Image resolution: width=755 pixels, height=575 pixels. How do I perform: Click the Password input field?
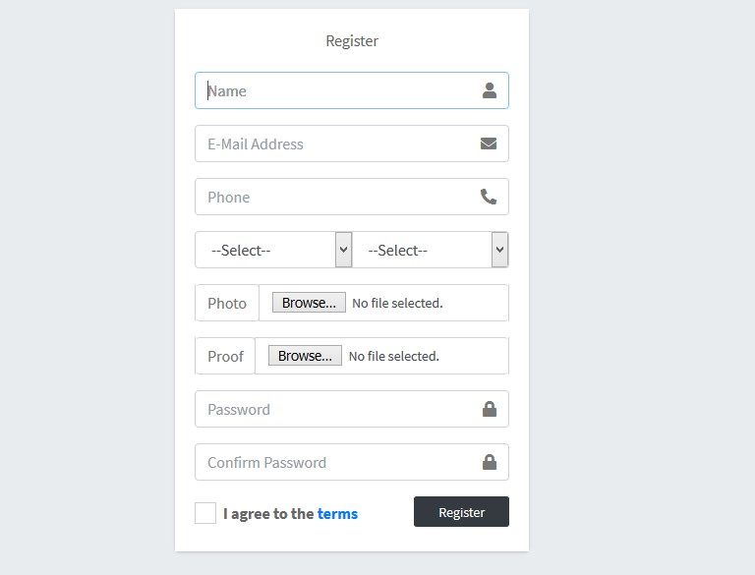pos(352,409)
